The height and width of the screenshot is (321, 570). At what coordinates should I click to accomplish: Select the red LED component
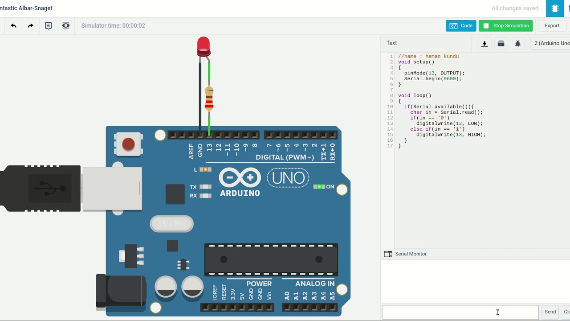coord(204,47)
